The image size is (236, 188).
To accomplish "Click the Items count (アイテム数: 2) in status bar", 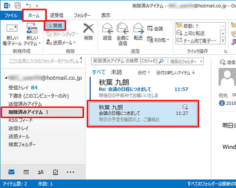I will tap(15, 184).
